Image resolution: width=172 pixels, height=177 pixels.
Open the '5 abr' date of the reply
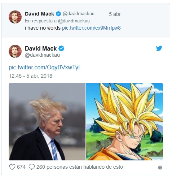point(115,14)
